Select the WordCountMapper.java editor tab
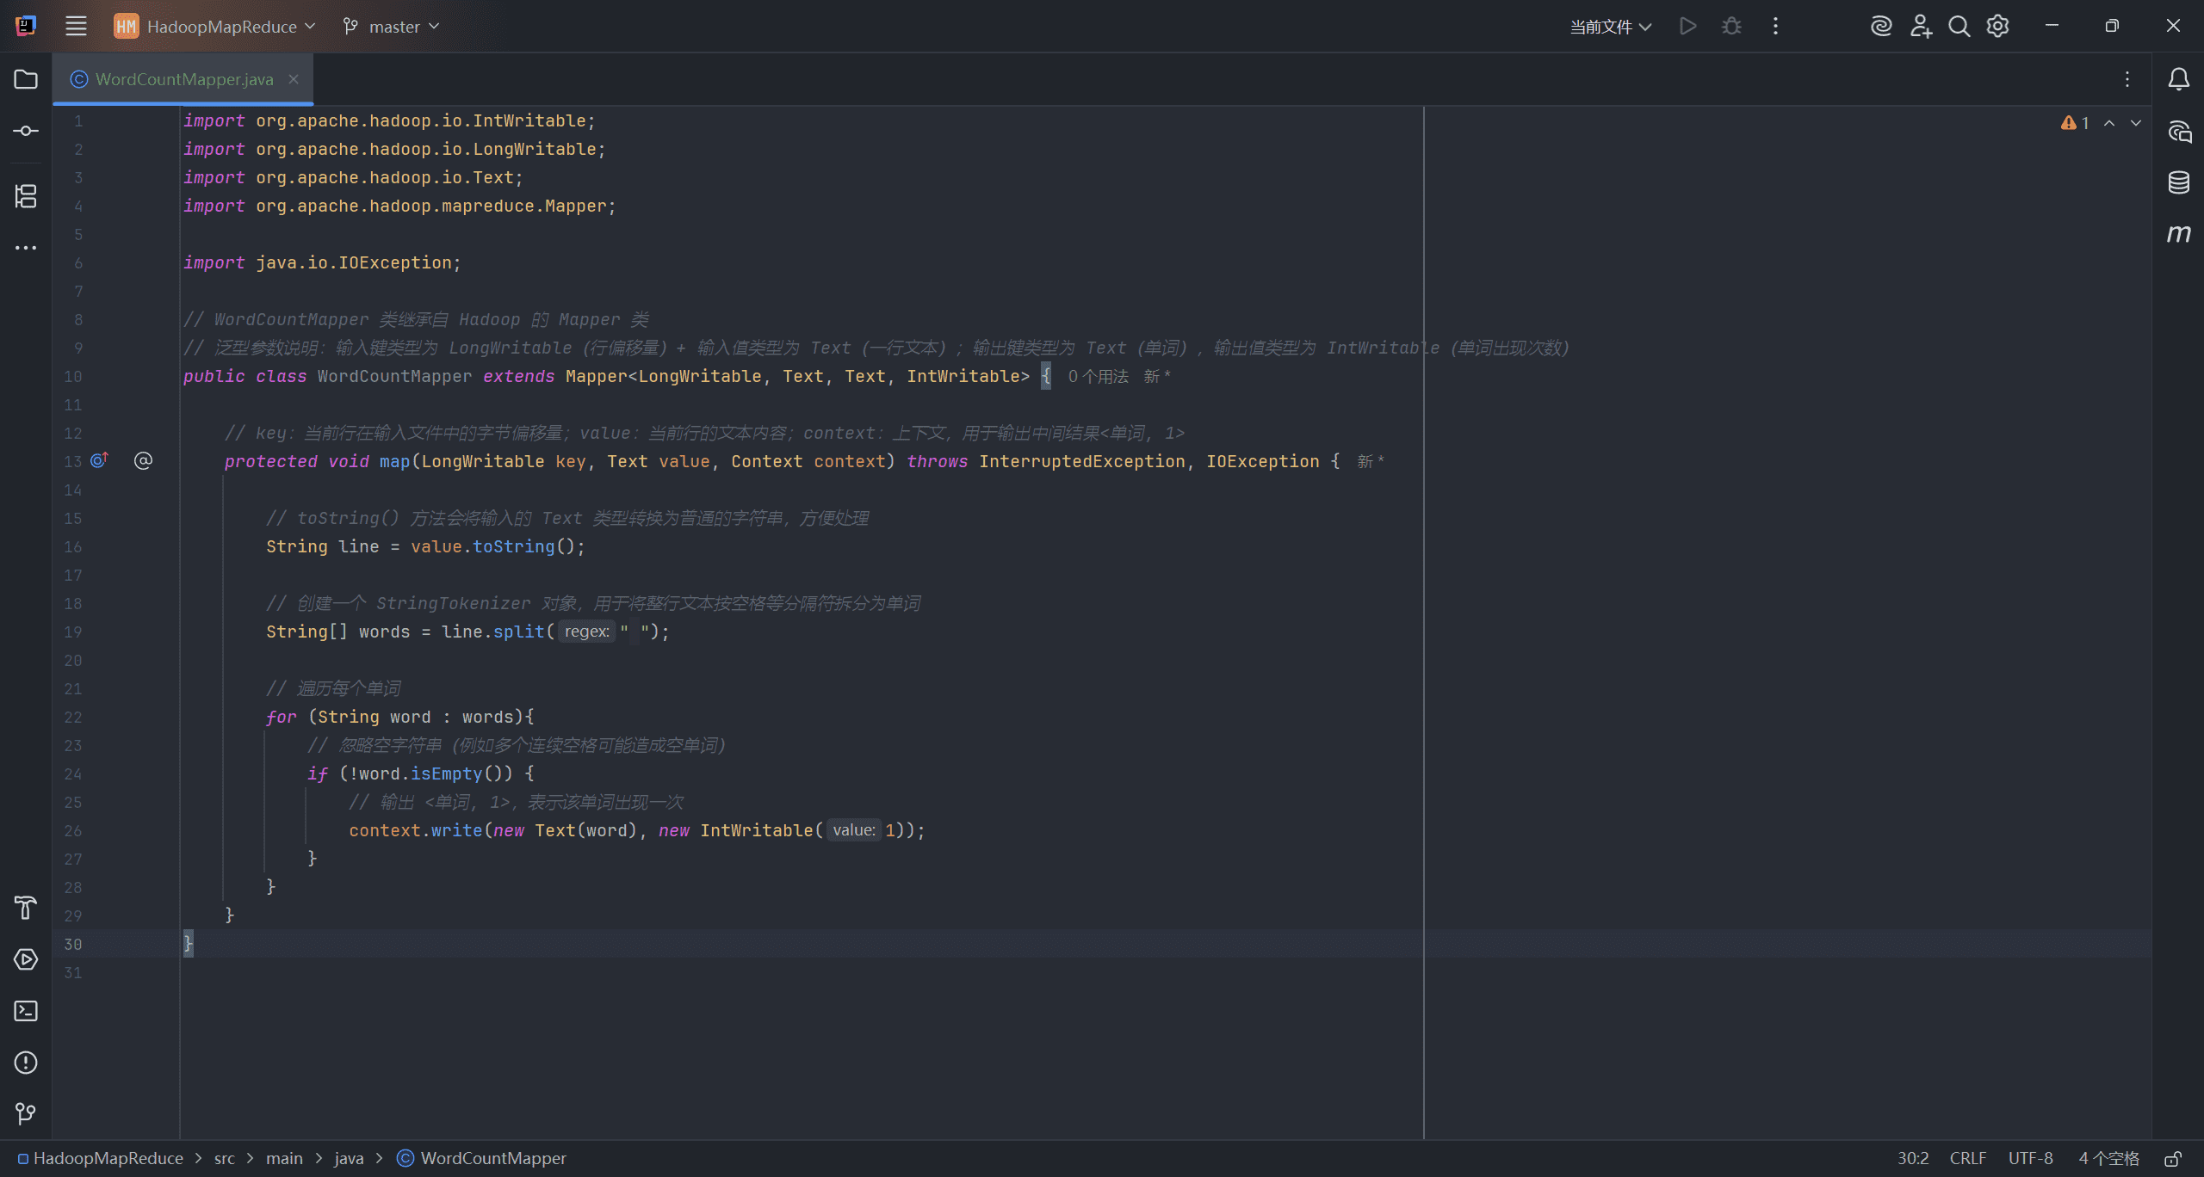 point(183,79)
